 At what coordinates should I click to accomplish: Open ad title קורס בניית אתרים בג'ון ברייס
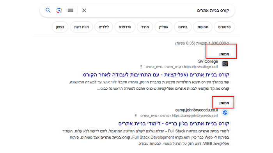(174, 123)
